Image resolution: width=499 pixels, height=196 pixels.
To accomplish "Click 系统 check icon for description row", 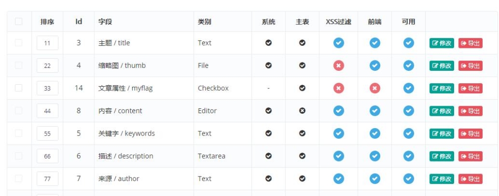I will 268,156.
